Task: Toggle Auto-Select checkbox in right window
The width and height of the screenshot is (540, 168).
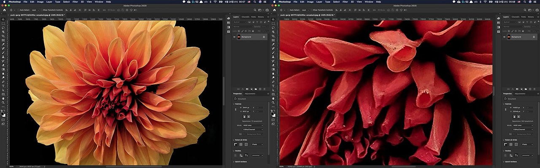Action: [289, 10]
